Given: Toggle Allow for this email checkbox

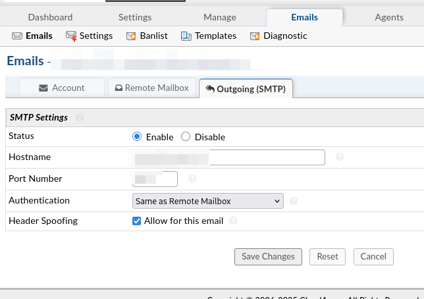Looking at the screenshot, I should [x=137, y=221].
